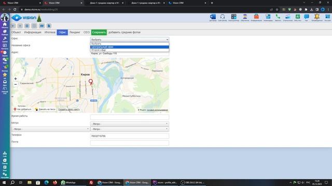Click the back arrow toolbar button
Screen dimensions: 332x186
(13, 26)
